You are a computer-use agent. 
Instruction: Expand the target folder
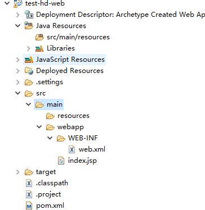coord(18,172)
